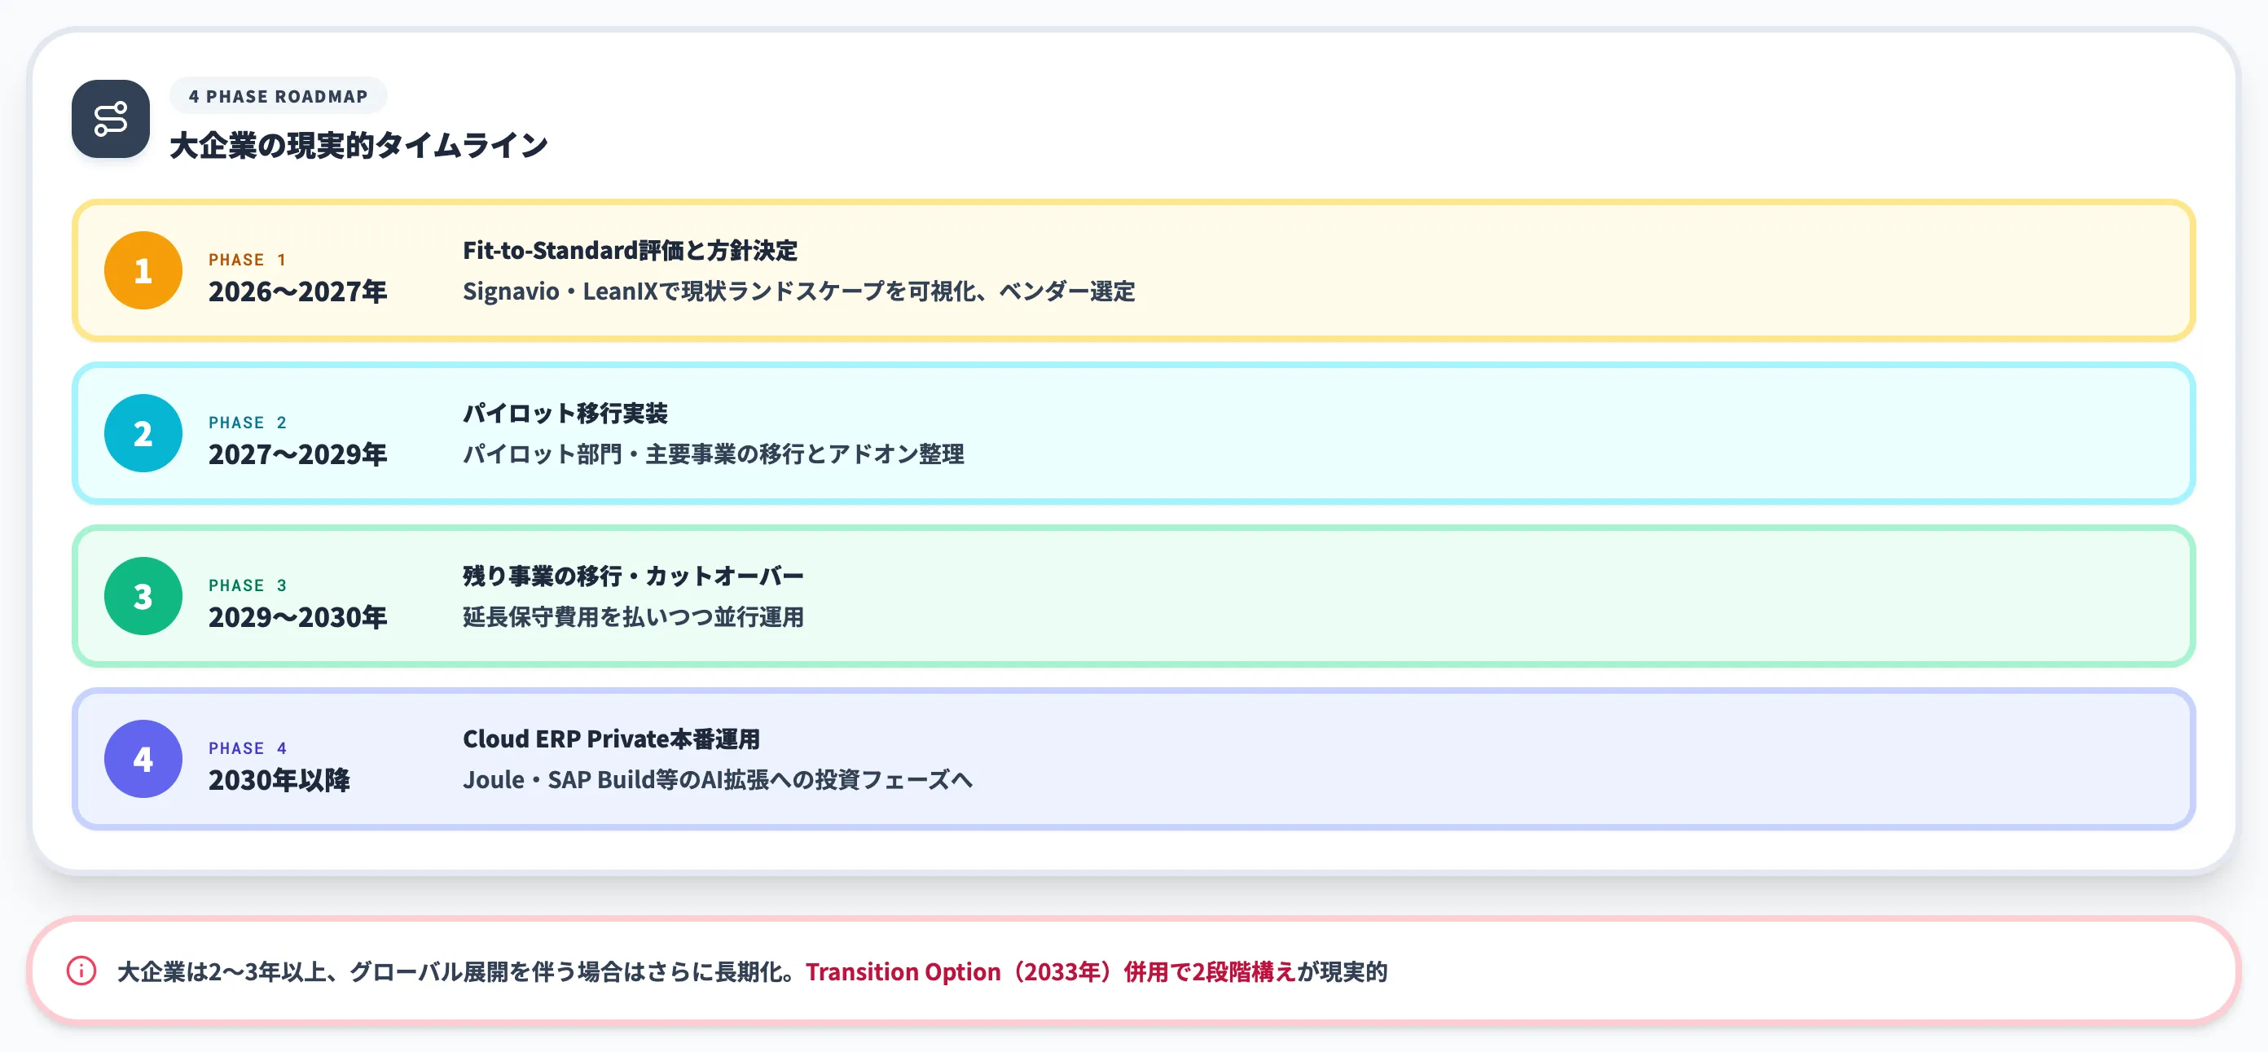Click the purple phase 4 number circle
2268x1052 pixels.
[143, 759]
